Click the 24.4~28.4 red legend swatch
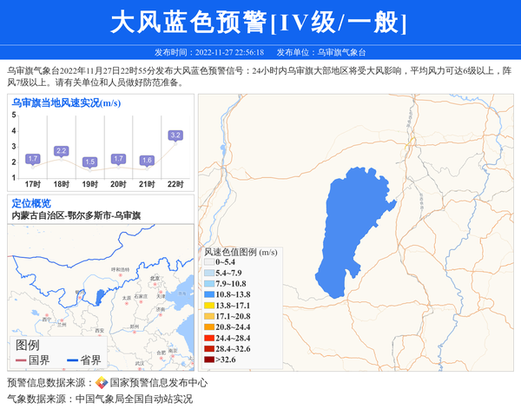 209,338
